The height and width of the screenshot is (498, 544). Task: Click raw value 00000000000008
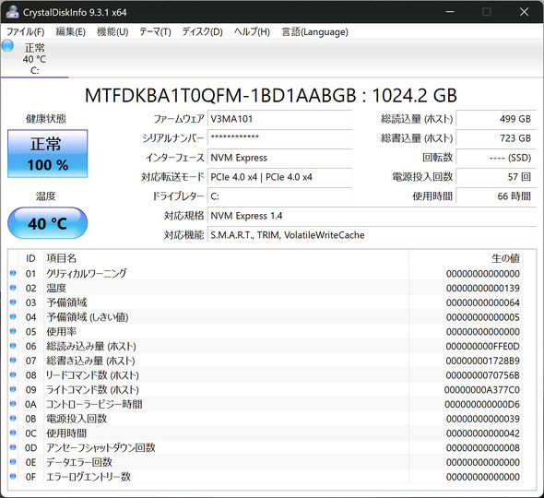click(482, 447)
